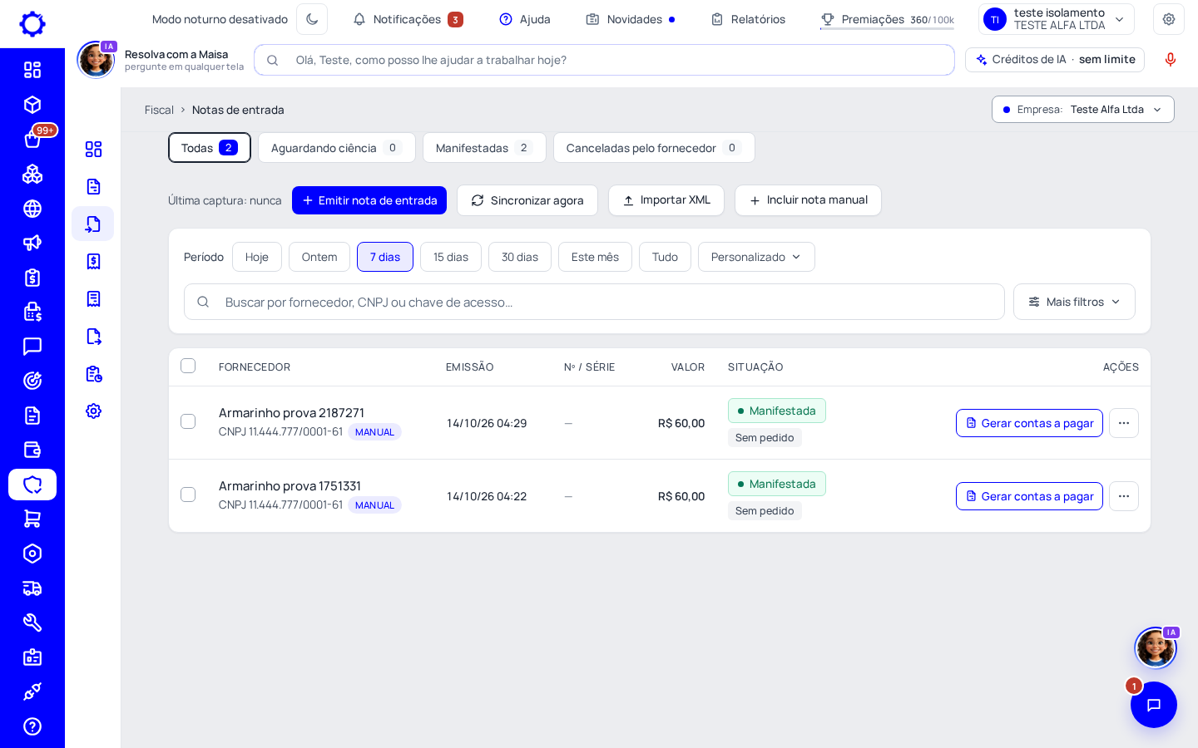
Task: Select the 30 dias period filter
Action: point(520,257)
